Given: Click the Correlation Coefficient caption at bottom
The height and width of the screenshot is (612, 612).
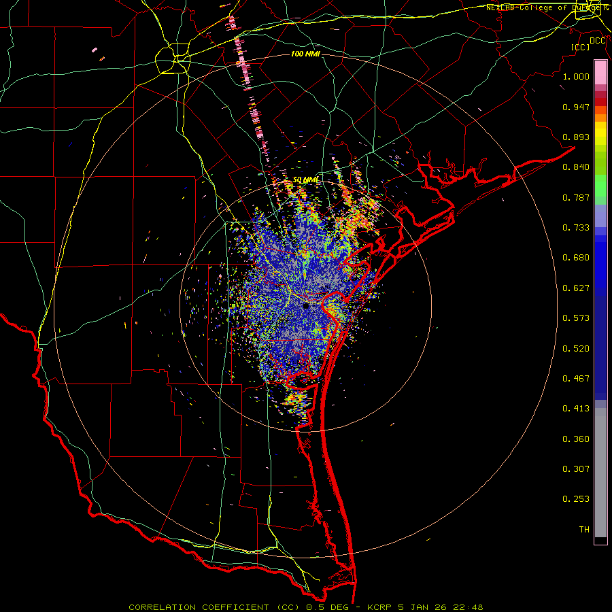Looking at the screenshot, I should [x=306, y=607].
